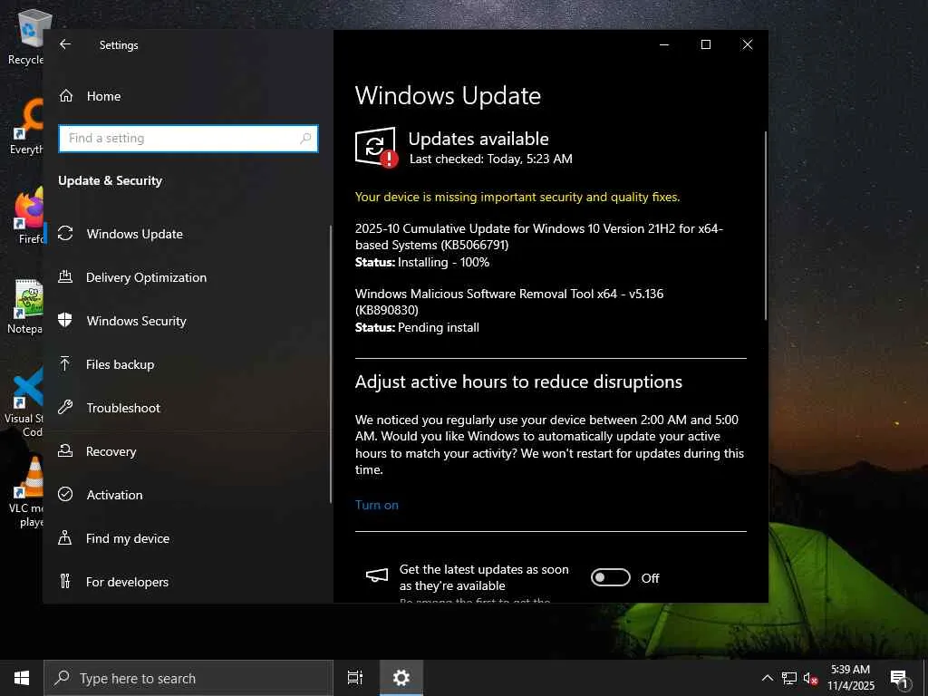Open Delivery Optimization
This screenshot has width=928, height=696.
(187, 277)
